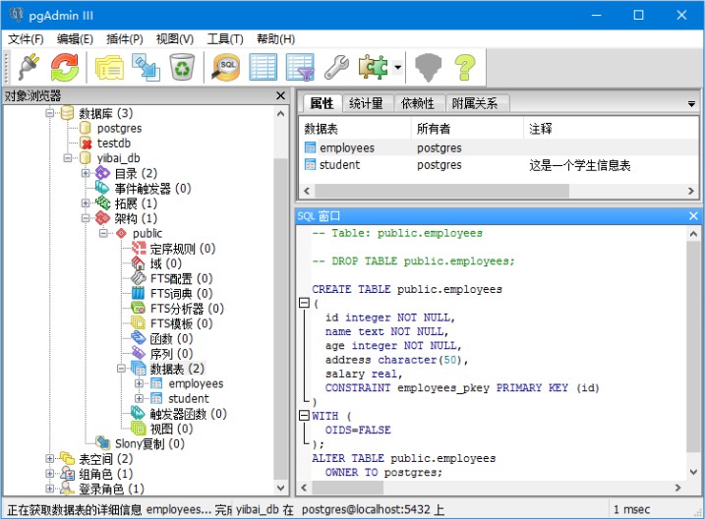Open the filtered view data icon

click(300, 68)
